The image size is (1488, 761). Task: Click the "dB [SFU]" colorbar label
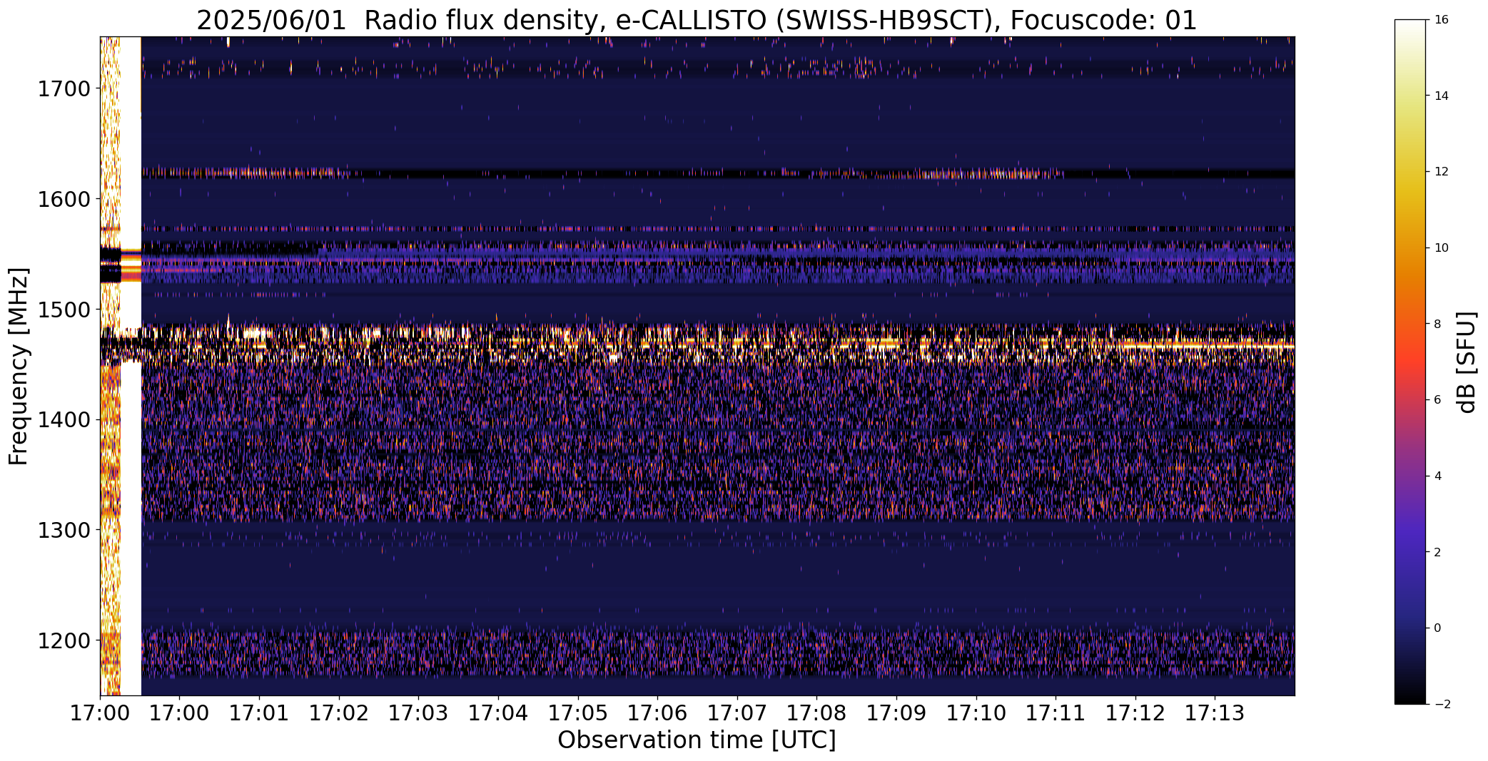click(1467, 362)
